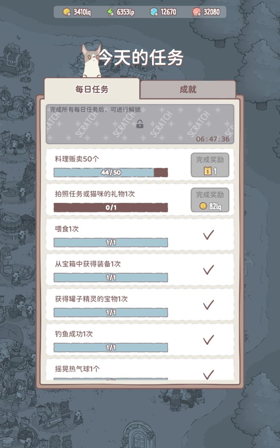Tap the checkmark for 钓鱼成功1次
The height and width of the screenshot is (448, 280).
(x=209, y=339)
